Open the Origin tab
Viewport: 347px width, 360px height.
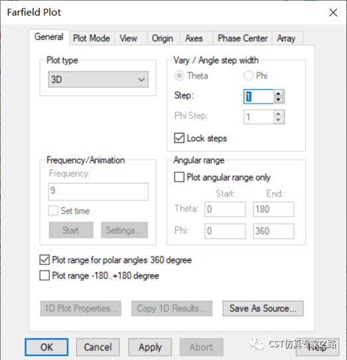click(162, 39)
